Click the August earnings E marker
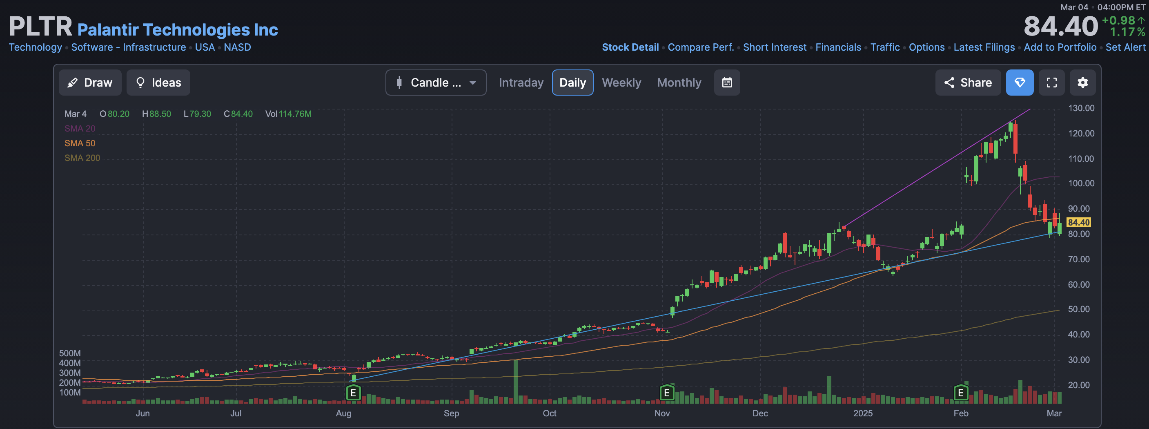1149x429 pixels. pyautogui.click(x=353, y=393)
